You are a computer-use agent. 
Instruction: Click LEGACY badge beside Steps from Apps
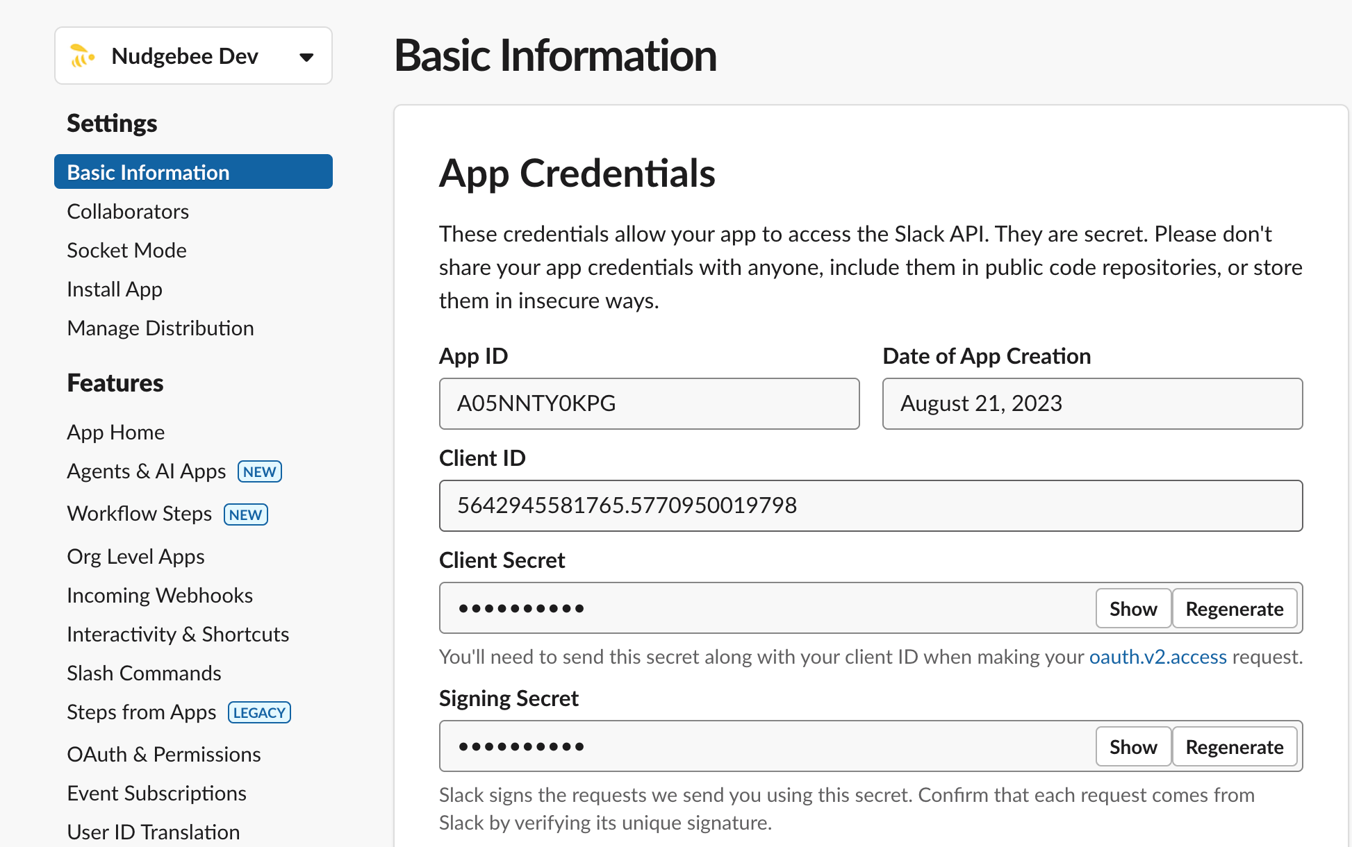click(259, 712)
